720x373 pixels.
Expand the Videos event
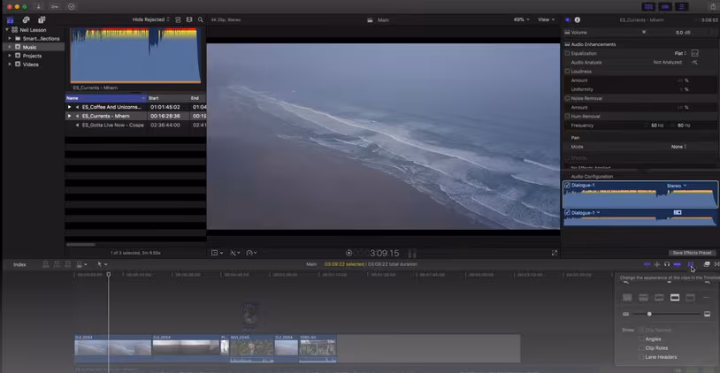point(10,65)
